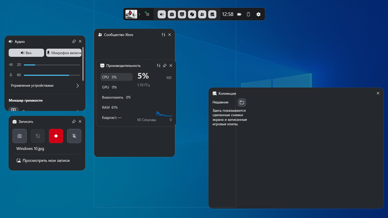Mute via speaker icon beside volume 20
This screenshot has width=388, height=218.
[x=11, y=64]
